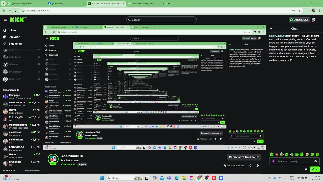Screen dimensions: 323x182
Task: Open the Kick hamburger sidebar menu
Action: click(x=5, y=20)
